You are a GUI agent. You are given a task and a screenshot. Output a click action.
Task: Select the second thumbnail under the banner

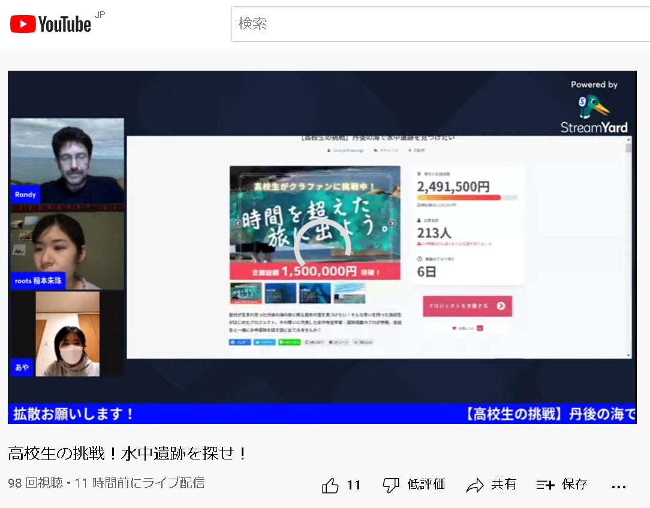(281, 293)
